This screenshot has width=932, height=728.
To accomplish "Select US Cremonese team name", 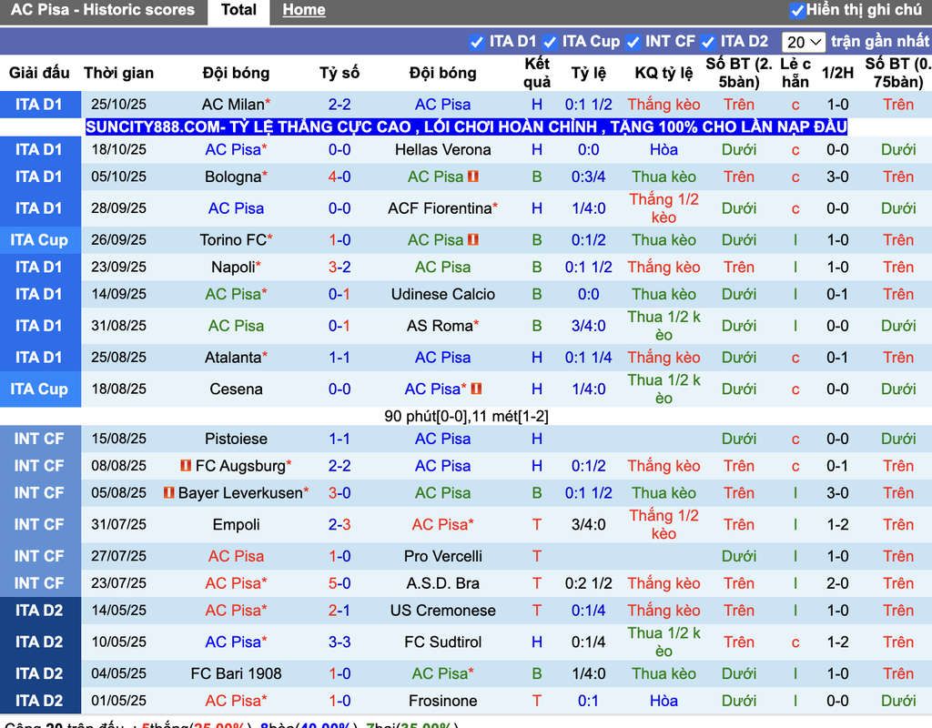I will click(x=443, y=611).
